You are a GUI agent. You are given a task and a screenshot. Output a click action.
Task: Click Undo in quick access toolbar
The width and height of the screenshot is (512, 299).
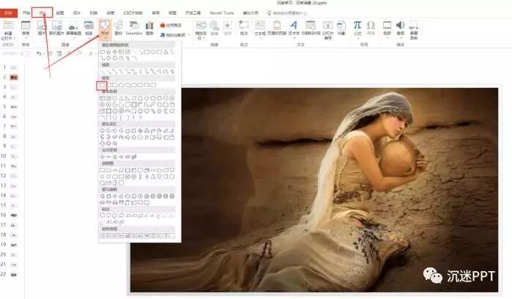pyautogui.click(x=39, y=53)
